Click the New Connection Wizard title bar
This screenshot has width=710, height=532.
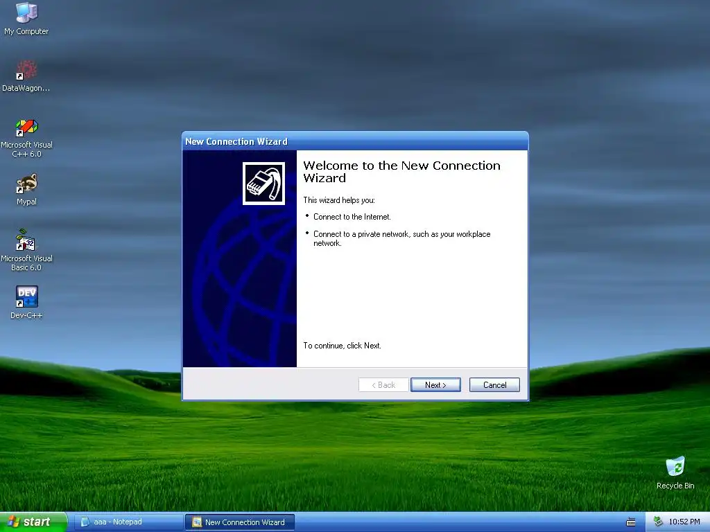pos(355,141)
